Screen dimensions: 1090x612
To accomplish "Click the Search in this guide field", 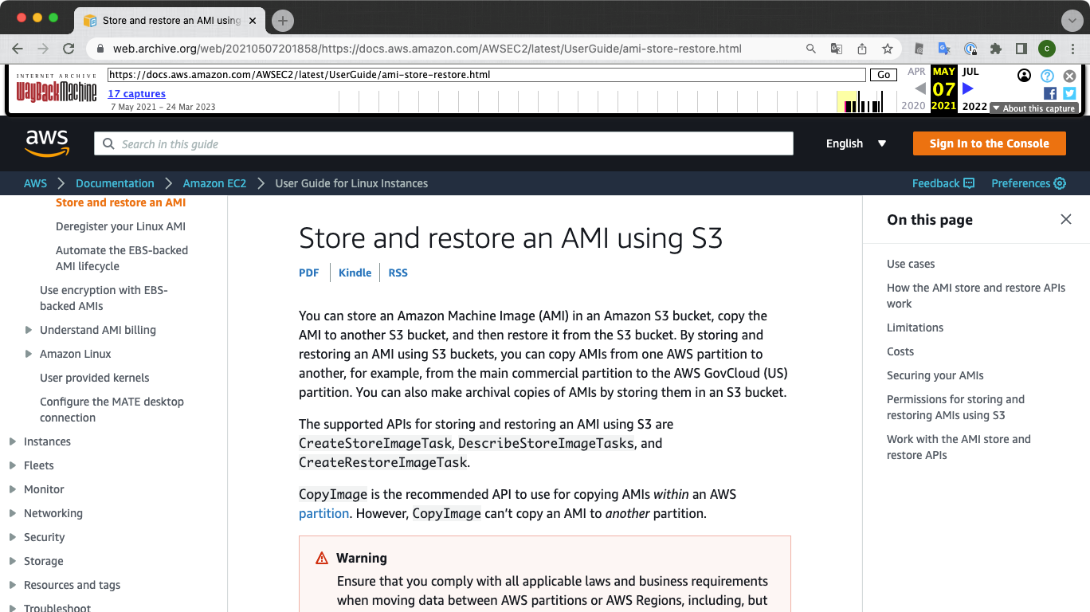I will pos(444,143).
